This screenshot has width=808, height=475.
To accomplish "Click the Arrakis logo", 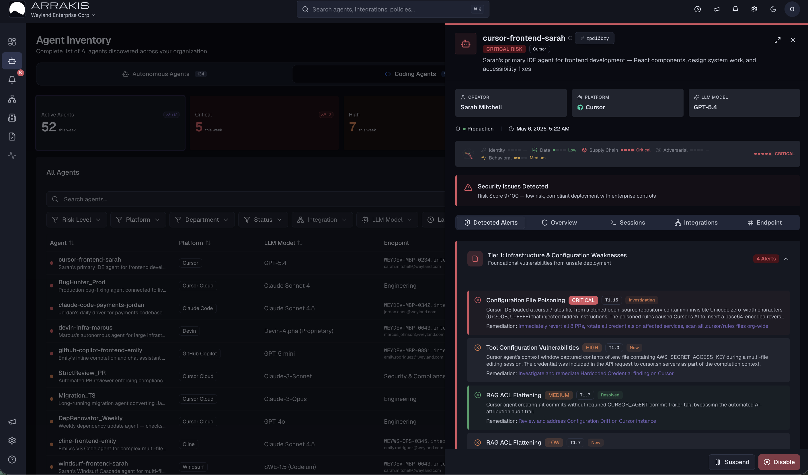I will pyautogui.click(x=17, y=9).
